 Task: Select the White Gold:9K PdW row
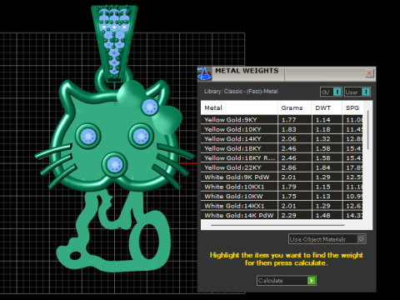click(x=282, y=177)
